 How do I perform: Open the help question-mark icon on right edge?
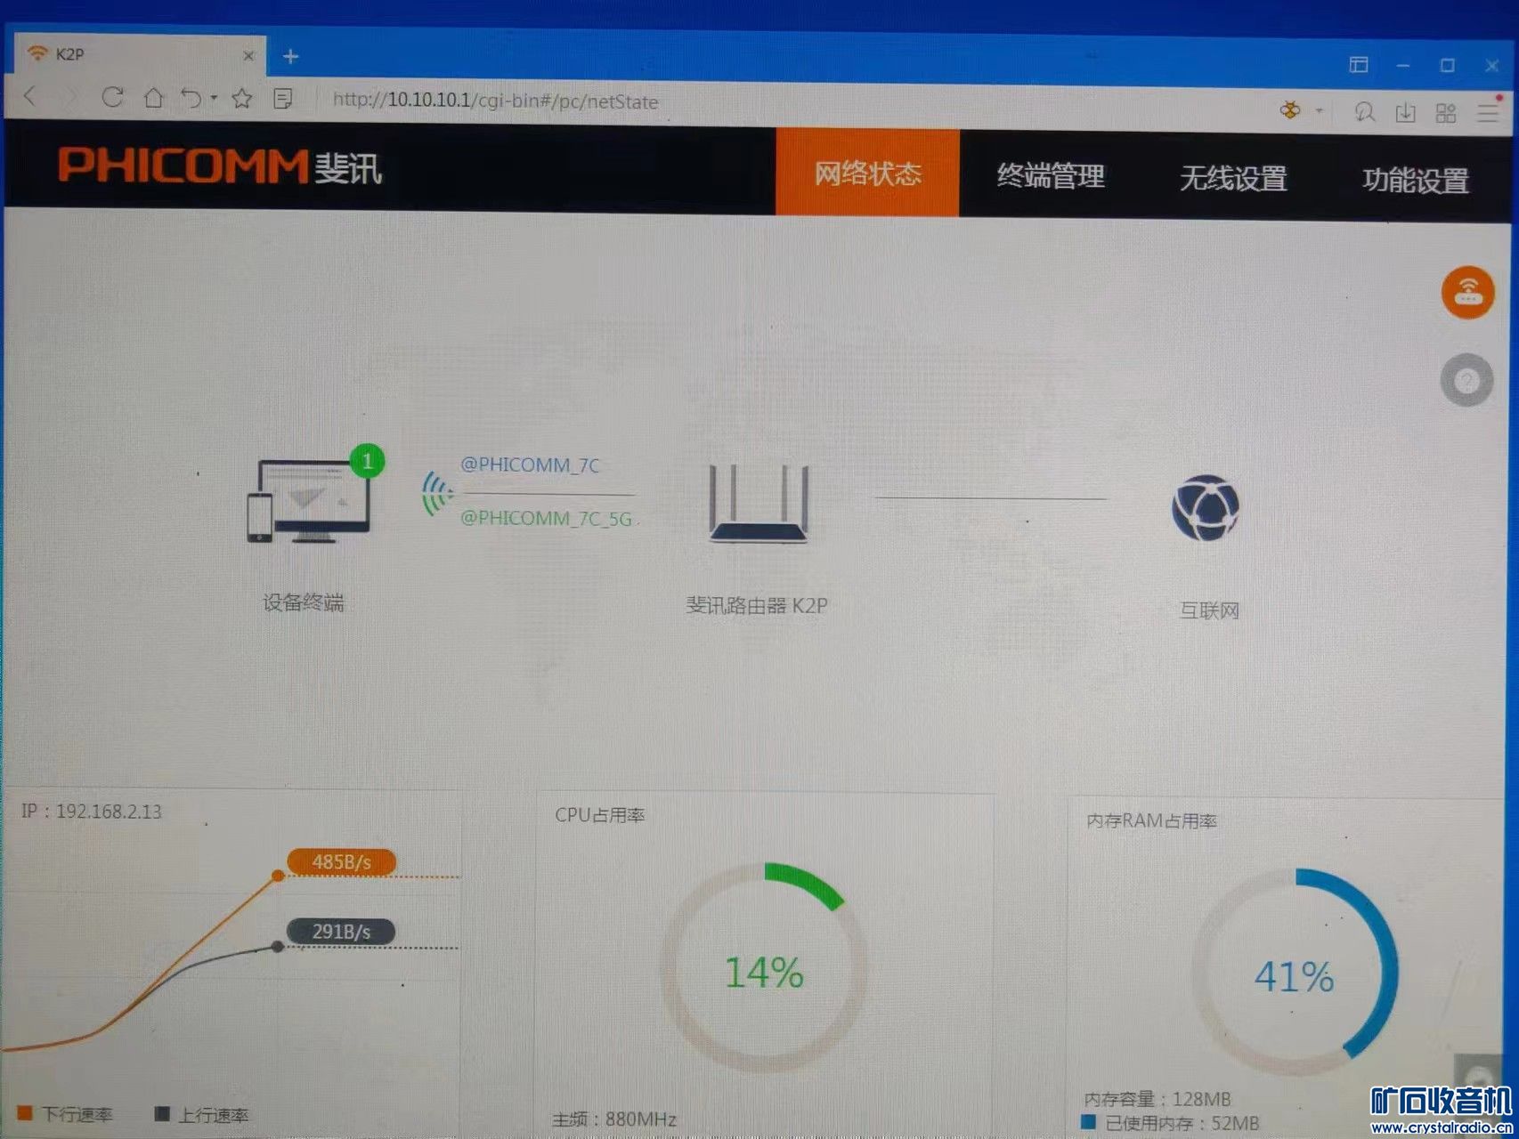click(1466, 378)
